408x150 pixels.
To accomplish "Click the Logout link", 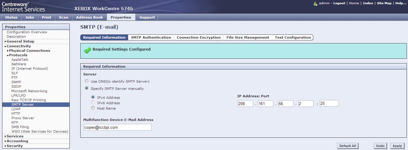I will 339,3.
